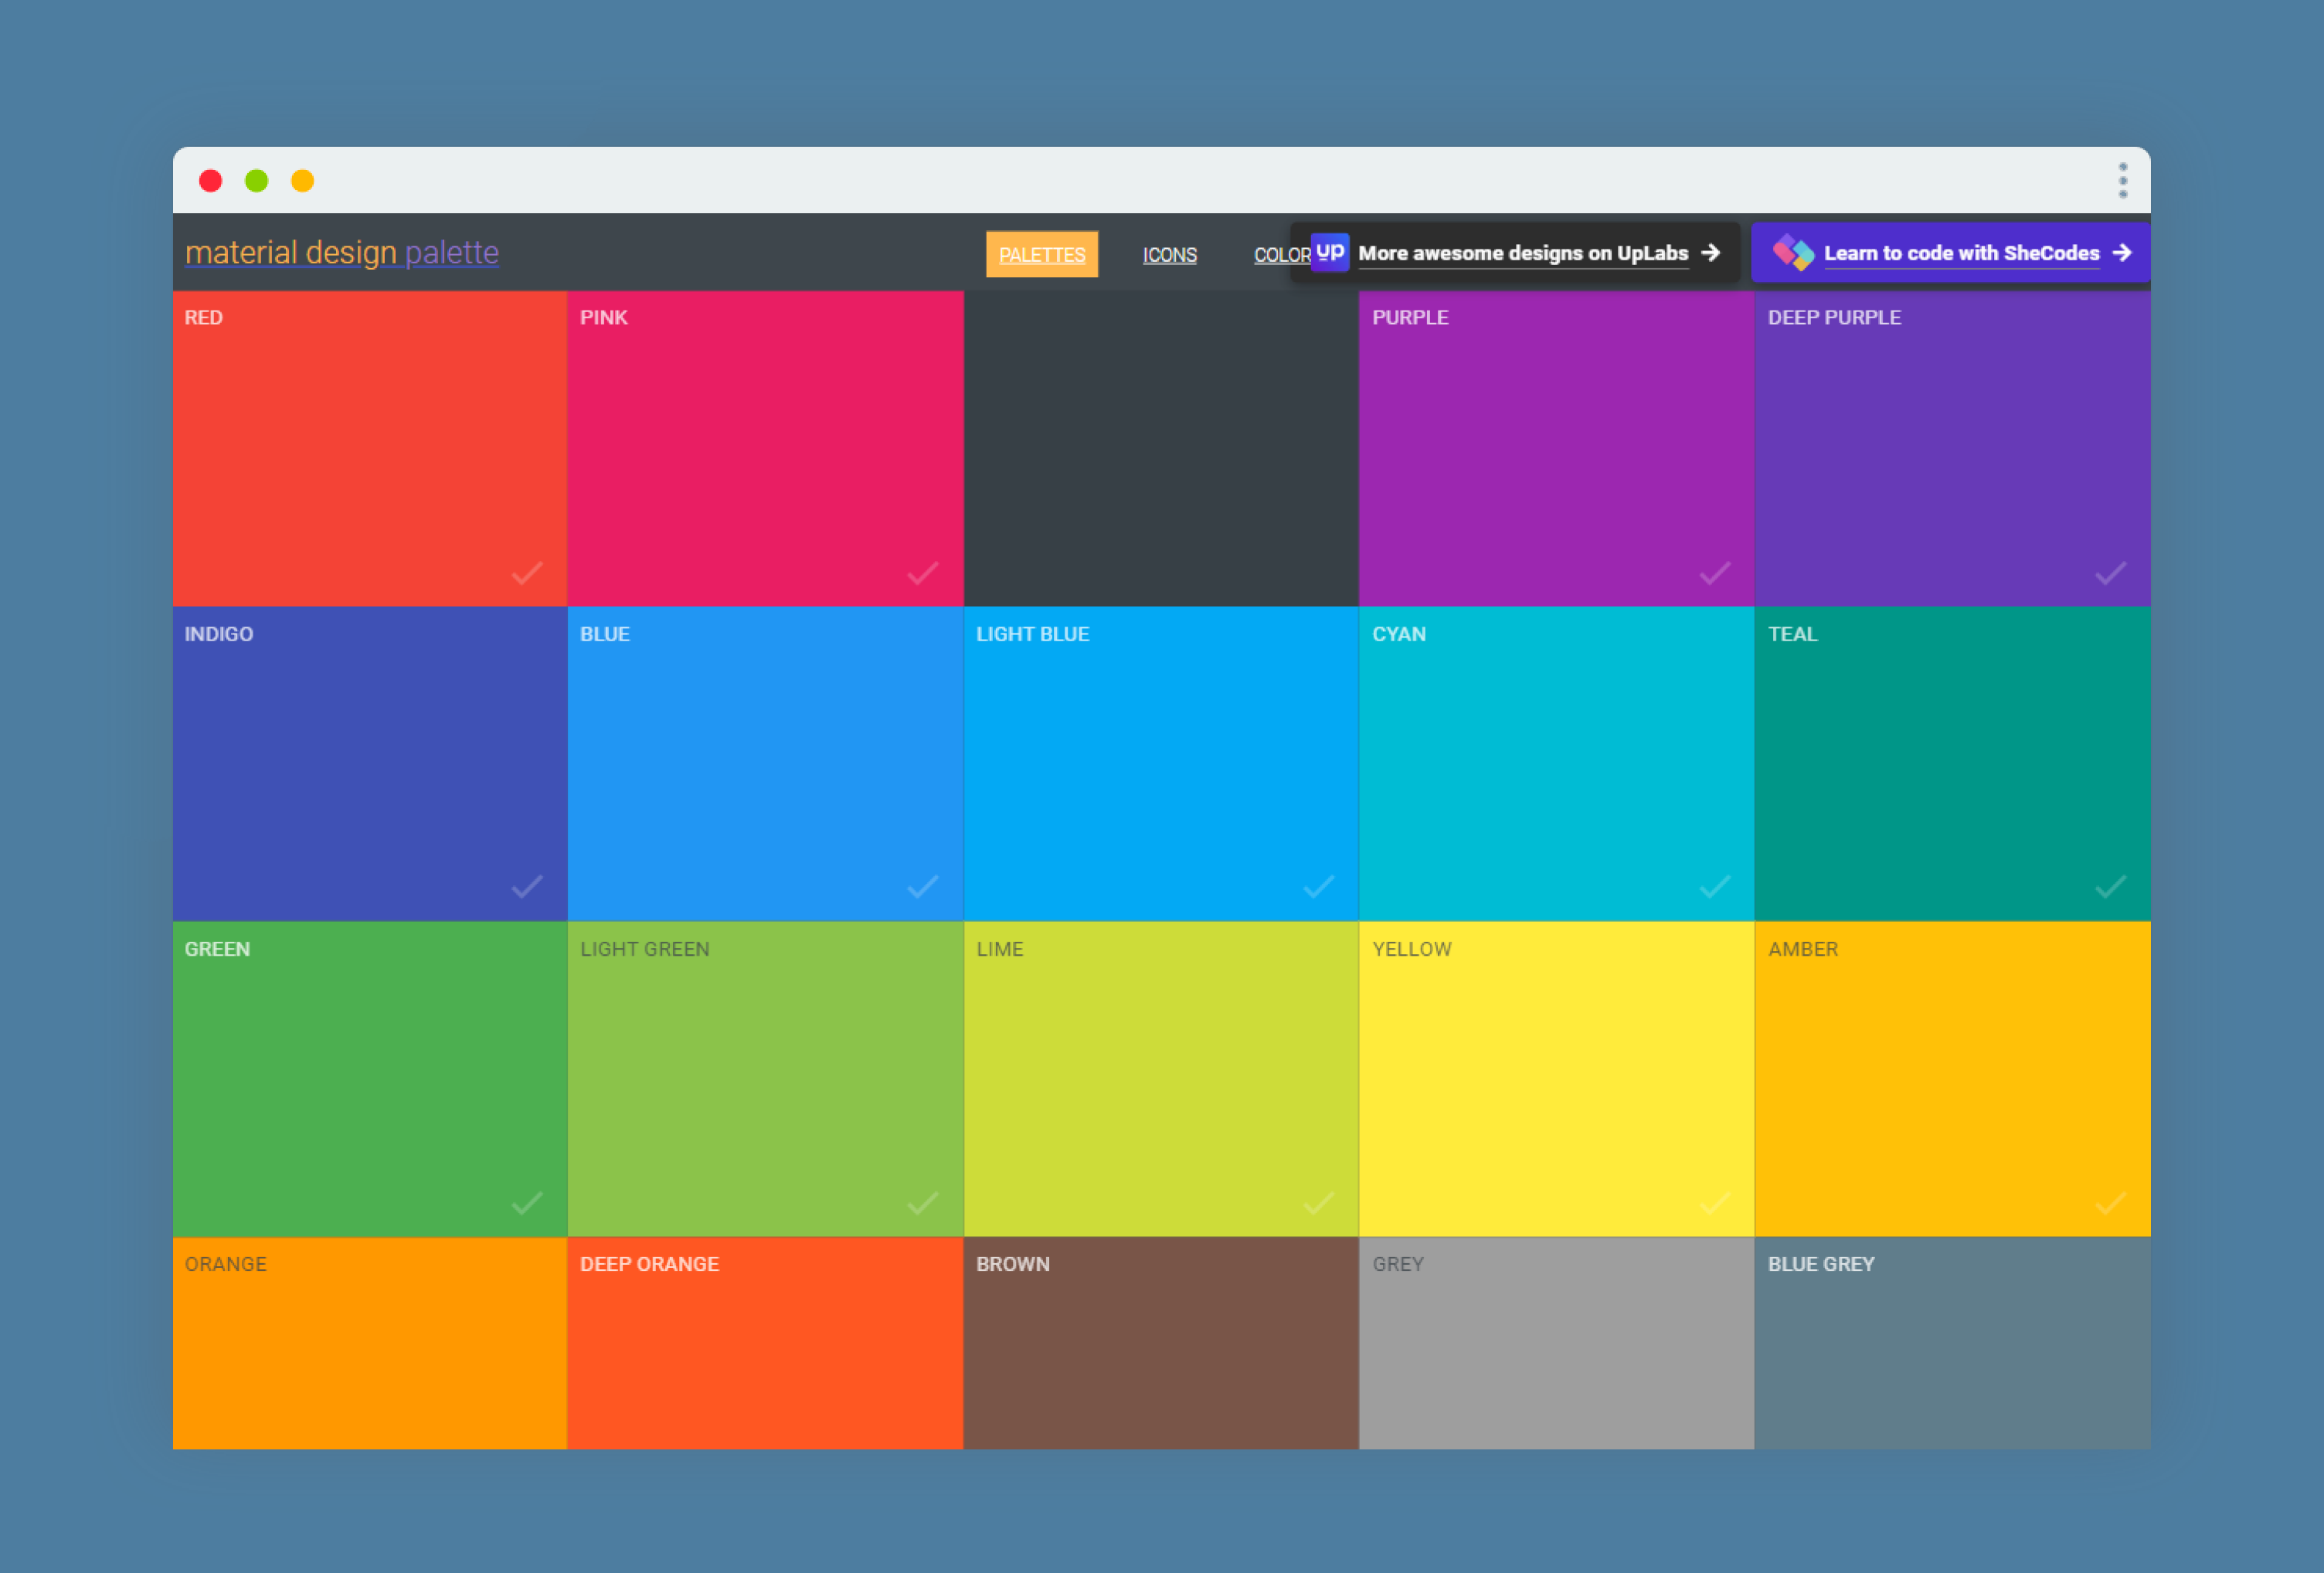Click the SheCodes diamond logo icon
The height and width of the screenshot is (1573, 2324).
[1795, 253]
